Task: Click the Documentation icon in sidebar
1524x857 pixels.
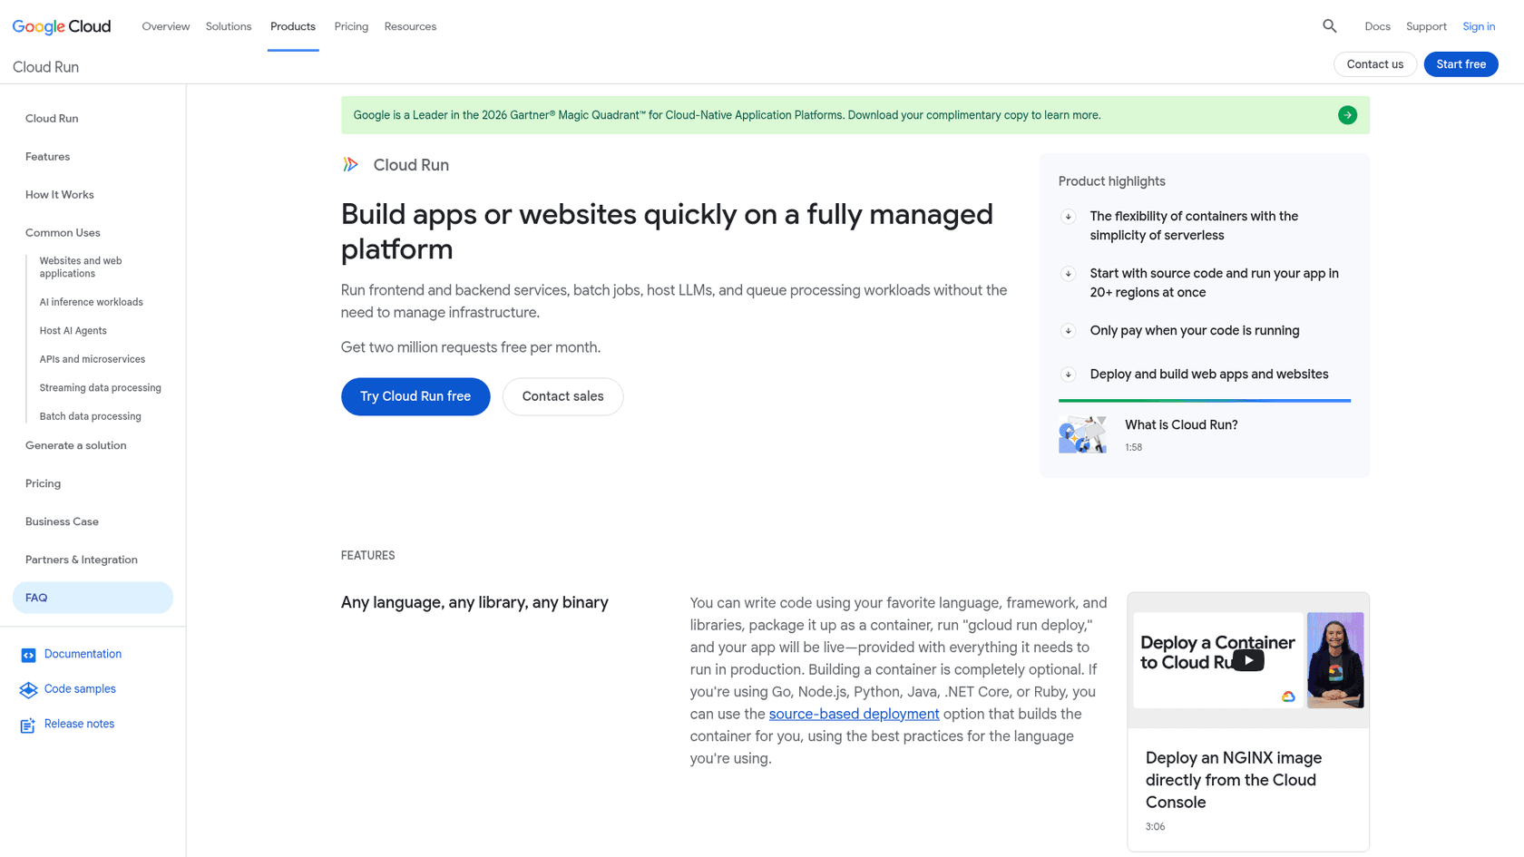Action: (x=28, y=655)
